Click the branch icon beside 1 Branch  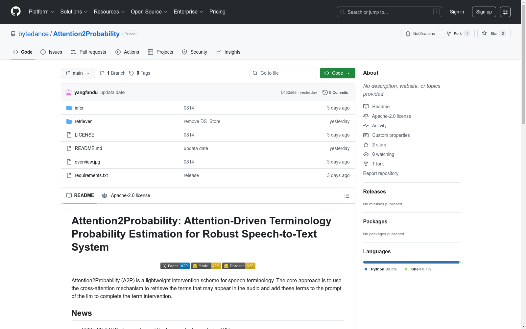point(102,73)
